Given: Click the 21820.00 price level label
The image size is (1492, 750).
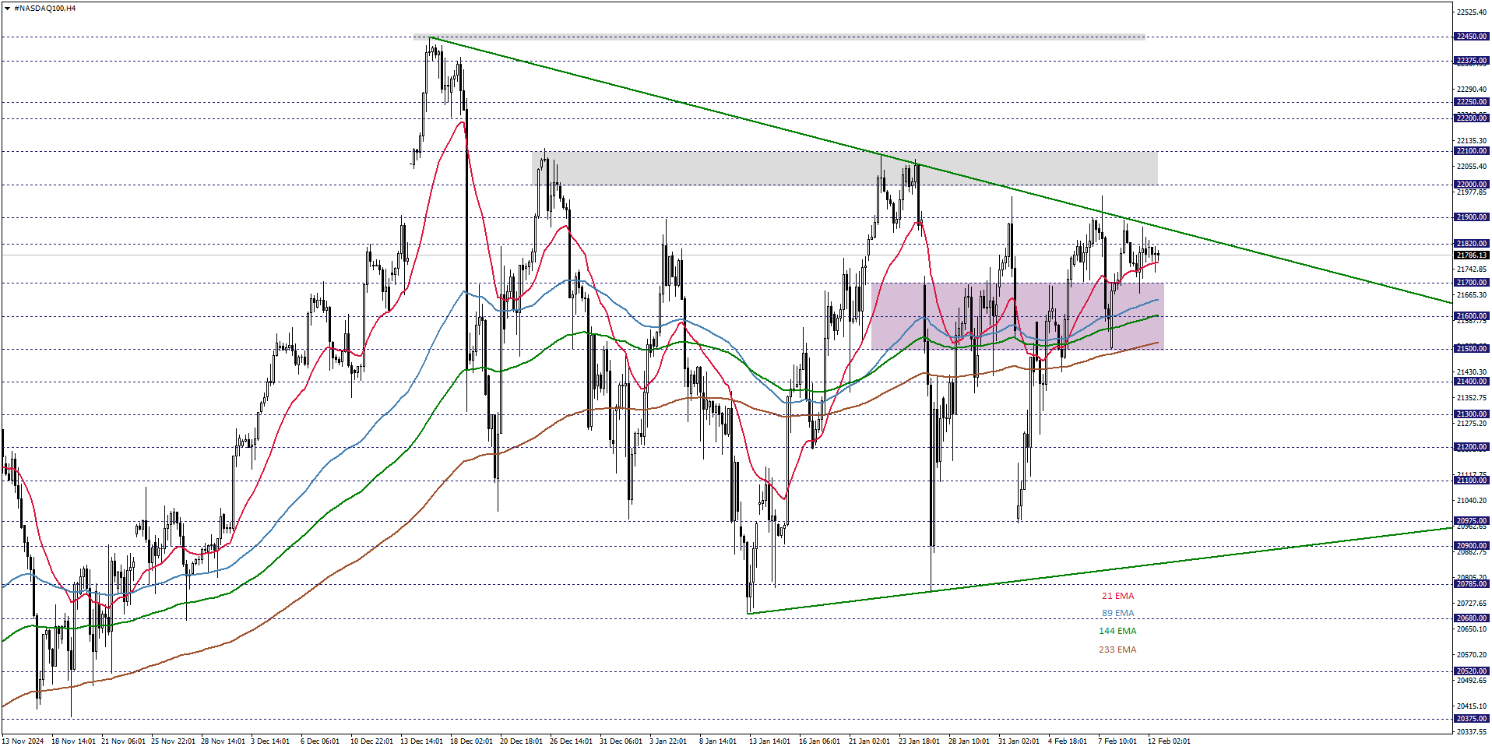Looking at the screenshot, I should 1472,244.
